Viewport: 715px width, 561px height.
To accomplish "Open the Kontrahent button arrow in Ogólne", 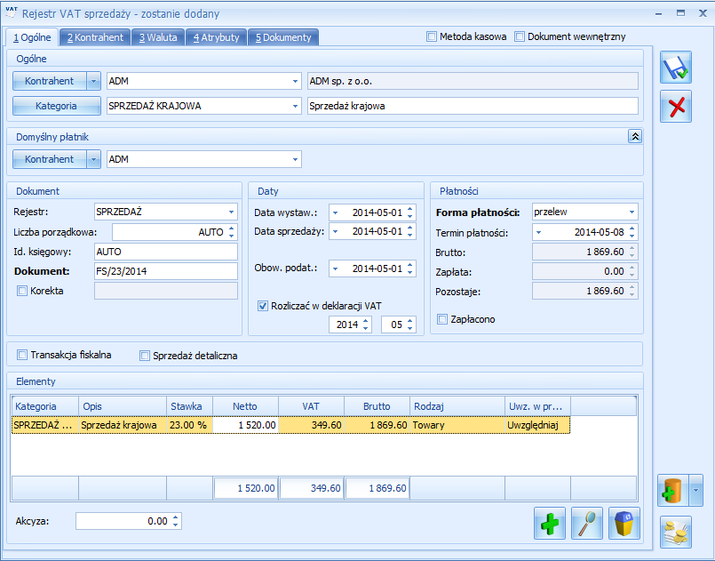I will click(x=93, y=81).
